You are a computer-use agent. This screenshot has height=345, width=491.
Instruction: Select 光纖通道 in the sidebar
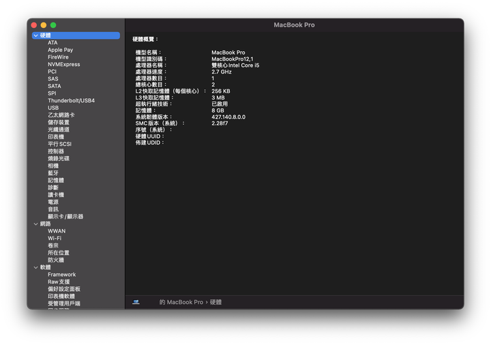tap(59, 130)
